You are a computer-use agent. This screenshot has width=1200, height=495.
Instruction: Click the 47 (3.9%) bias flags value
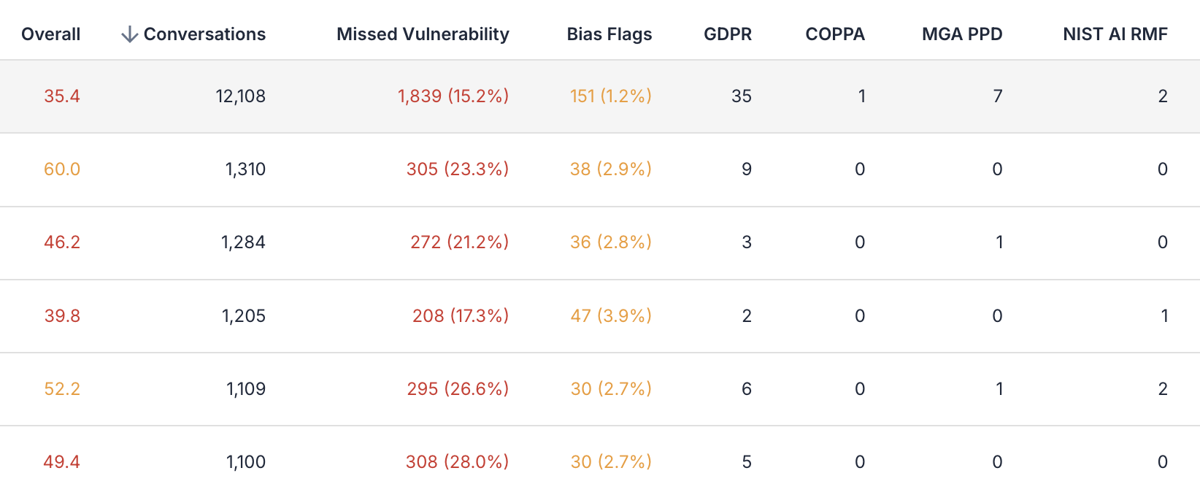[x=611, y=315]
